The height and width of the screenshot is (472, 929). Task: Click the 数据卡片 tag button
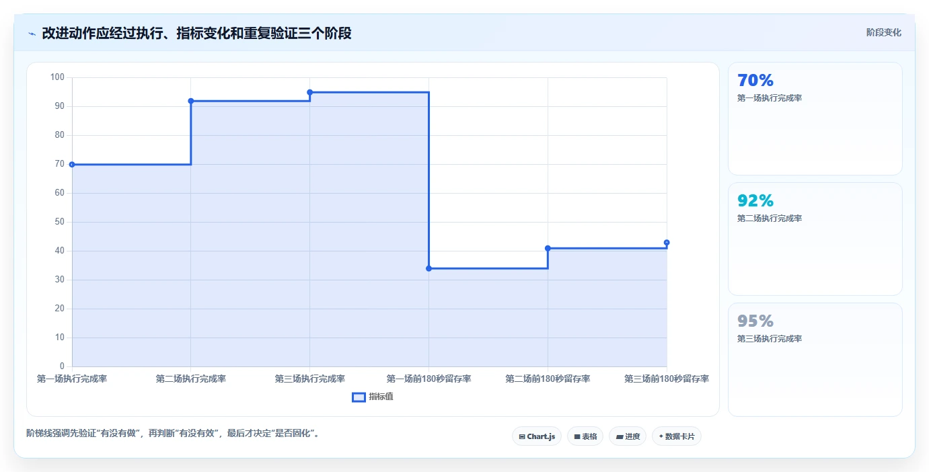(x=677, y=436)
